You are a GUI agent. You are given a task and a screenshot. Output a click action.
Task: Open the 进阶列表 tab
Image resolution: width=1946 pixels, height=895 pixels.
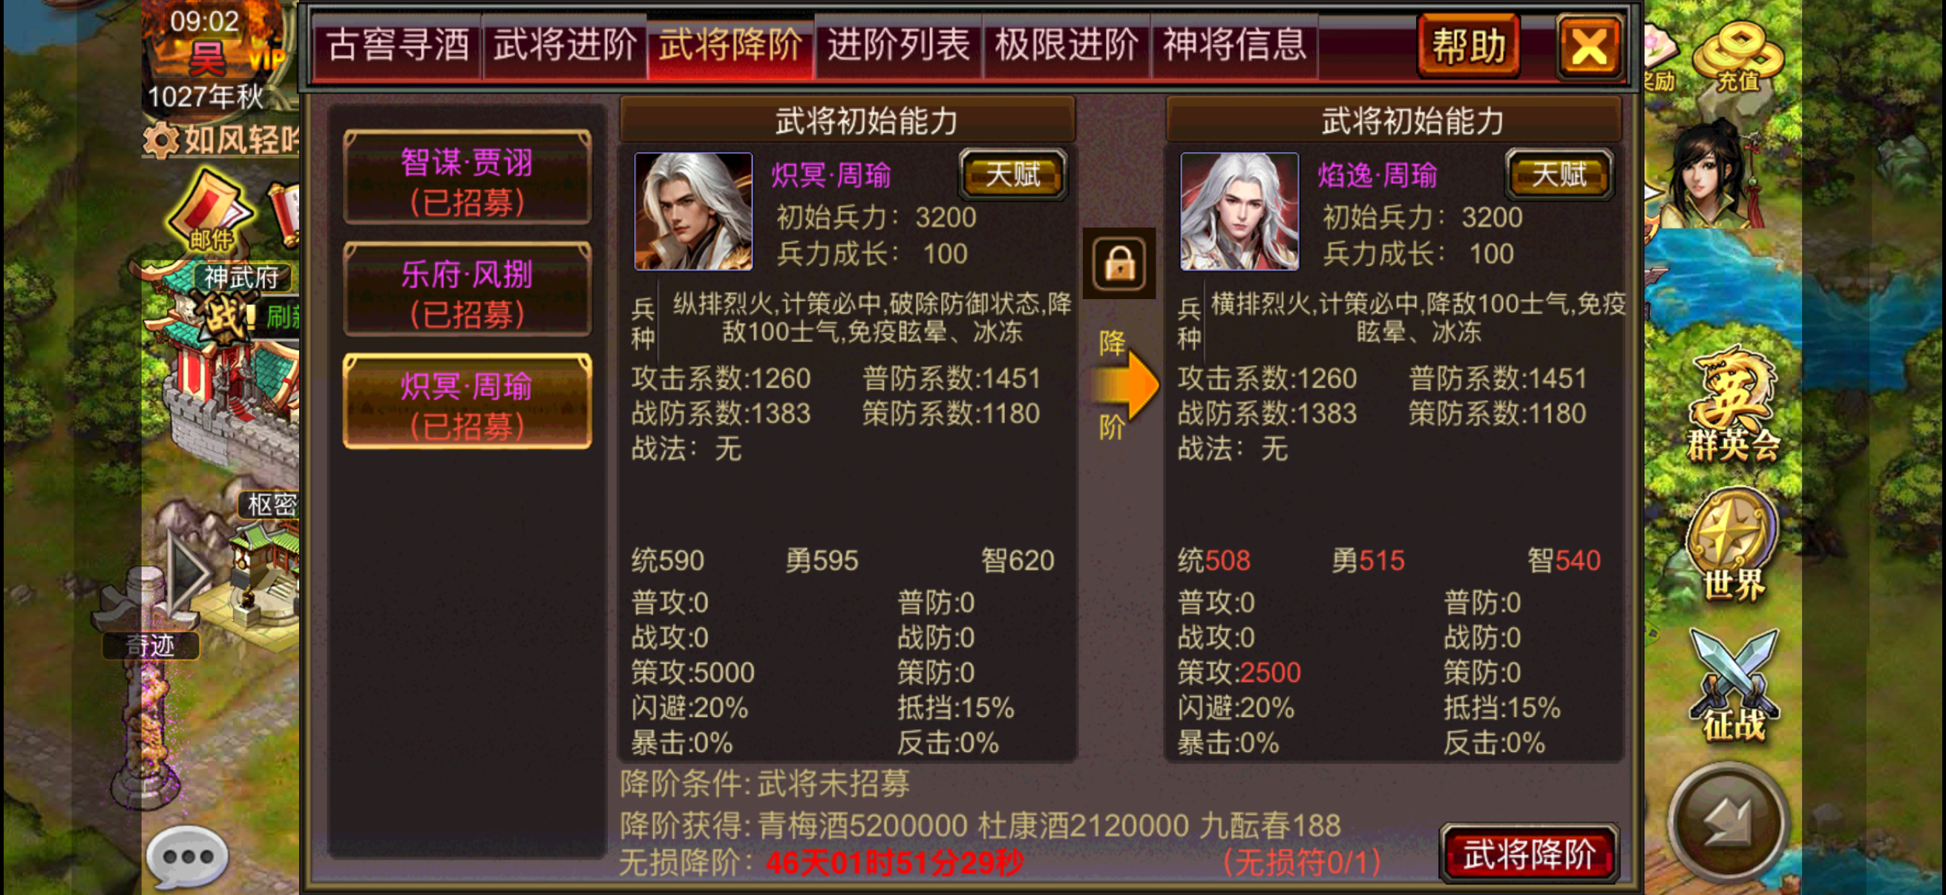[897, 45]
